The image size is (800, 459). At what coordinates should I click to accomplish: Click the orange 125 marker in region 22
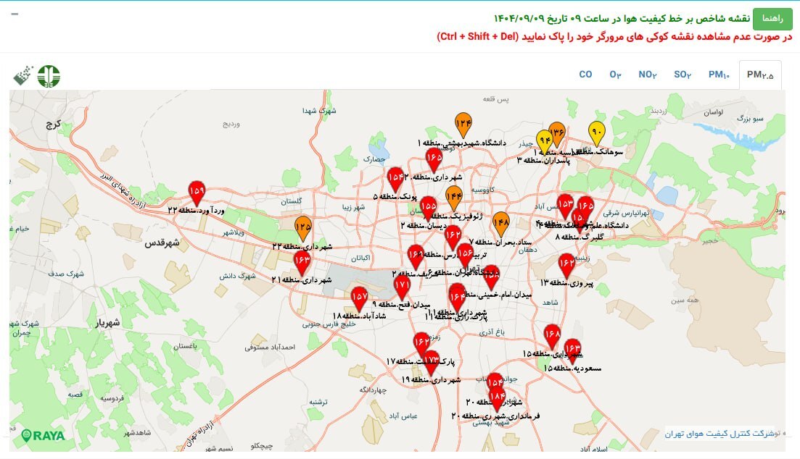303,227
